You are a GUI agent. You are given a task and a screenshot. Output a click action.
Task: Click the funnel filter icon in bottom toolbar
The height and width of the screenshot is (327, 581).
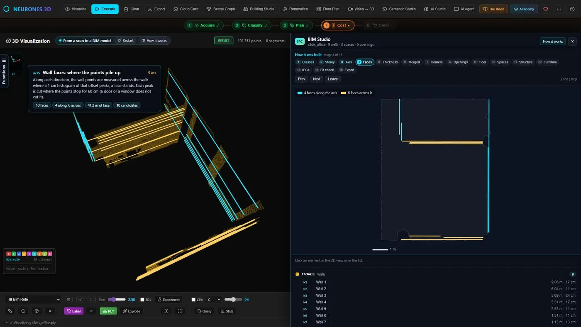point(81,300)
